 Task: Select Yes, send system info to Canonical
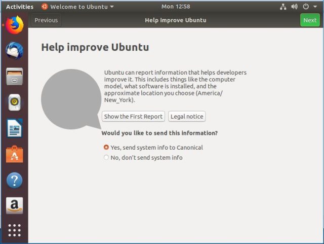106,148
